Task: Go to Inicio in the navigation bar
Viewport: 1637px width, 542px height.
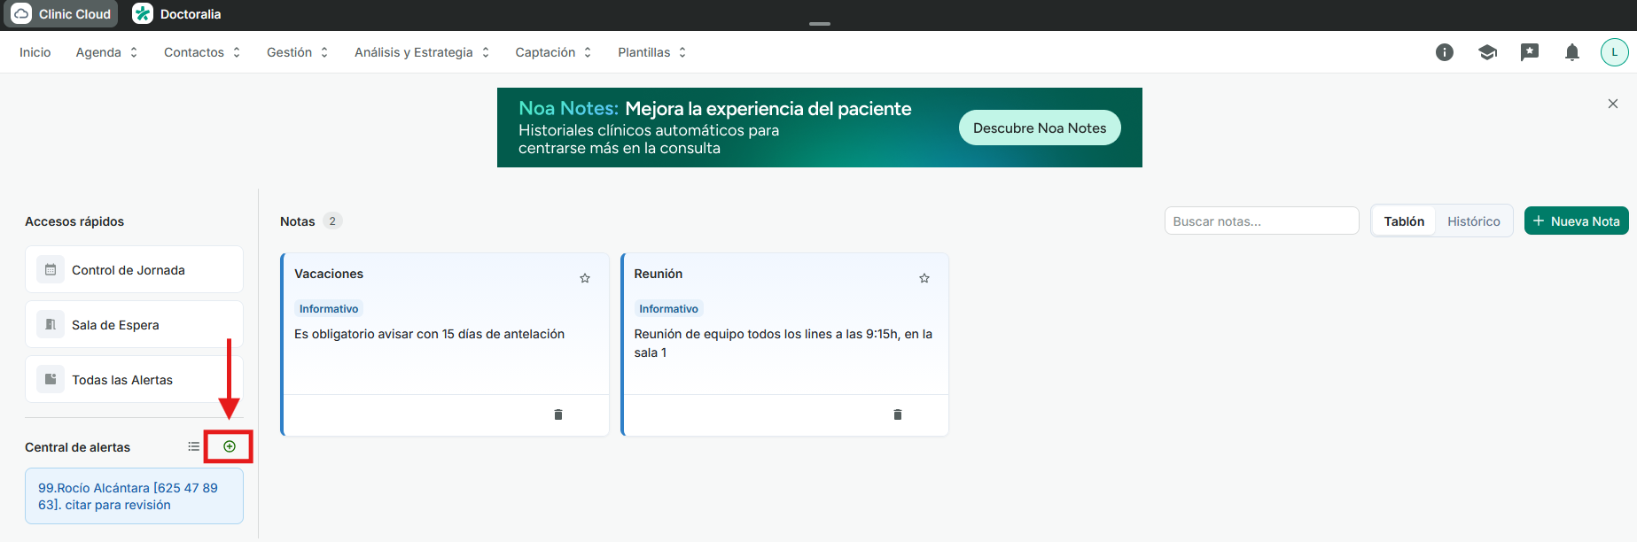Action: pos(35,52)
